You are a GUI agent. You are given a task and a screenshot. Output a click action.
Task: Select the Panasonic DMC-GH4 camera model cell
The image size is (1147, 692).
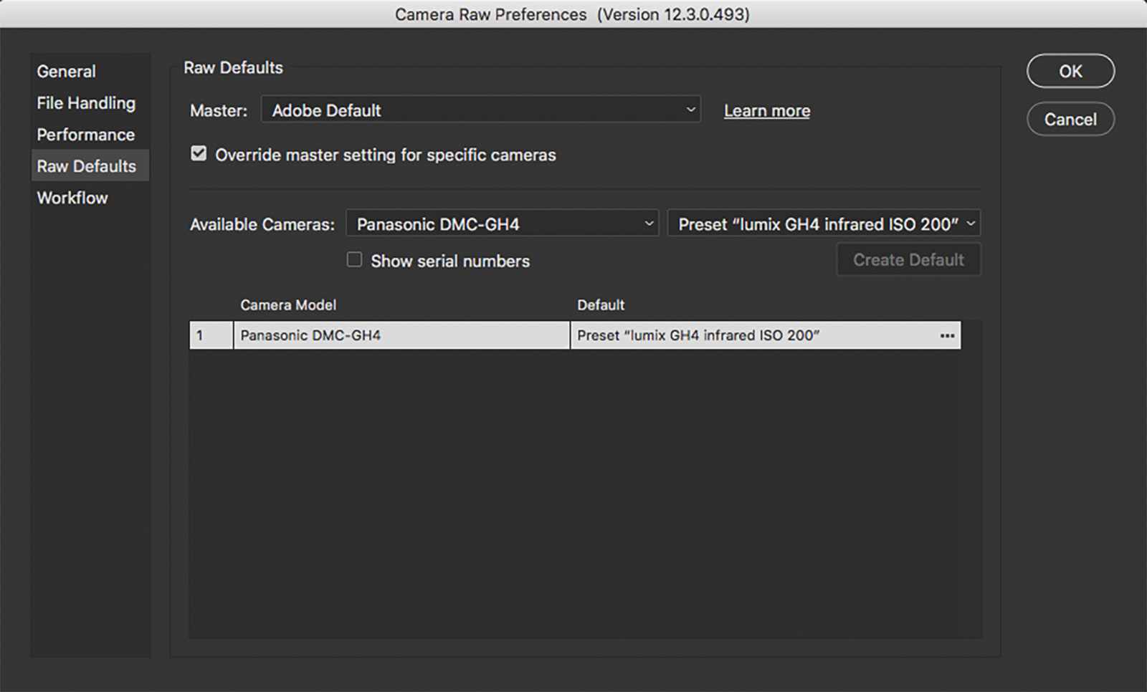click(401, 335)
